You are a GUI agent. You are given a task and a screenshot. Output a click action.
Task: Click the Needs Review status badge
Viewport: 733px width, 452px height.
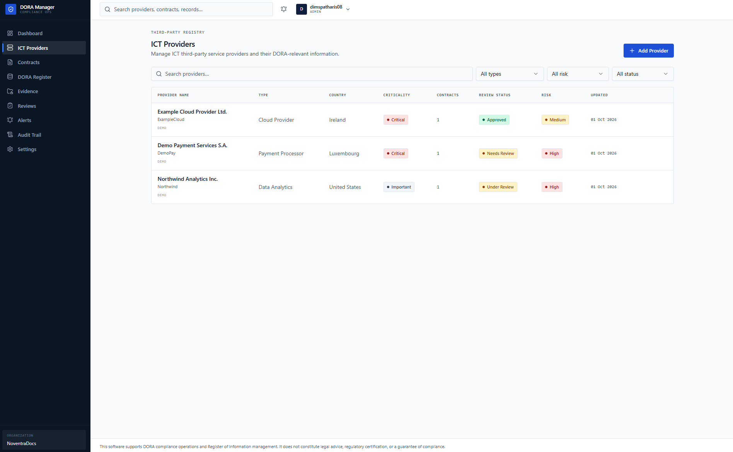coord(498,153)
